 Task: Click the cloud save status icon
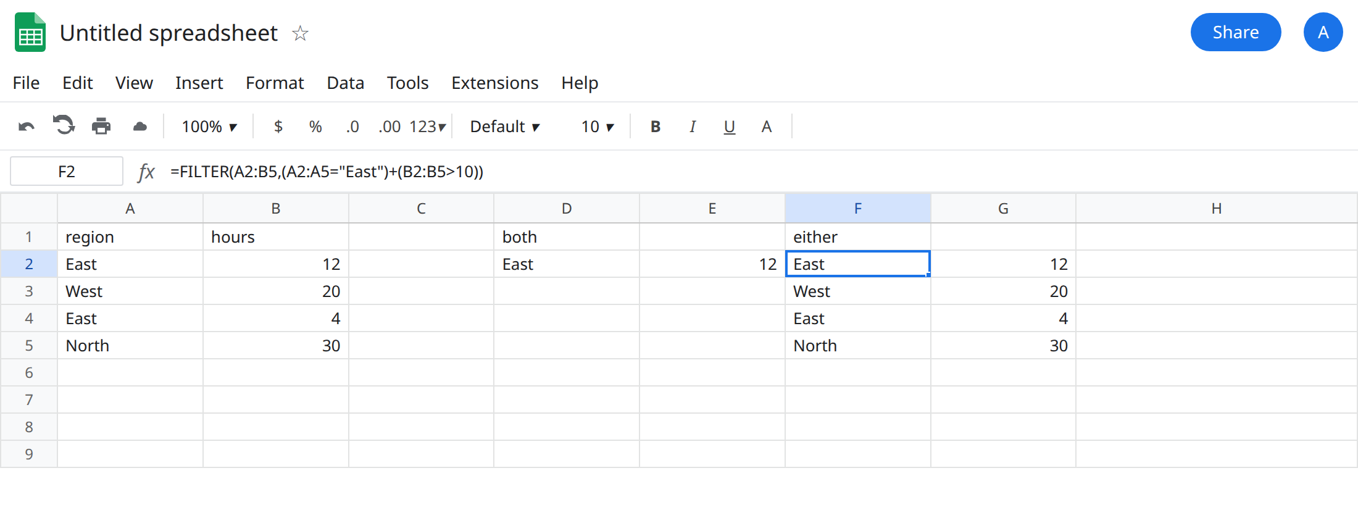tap(140, 127)
